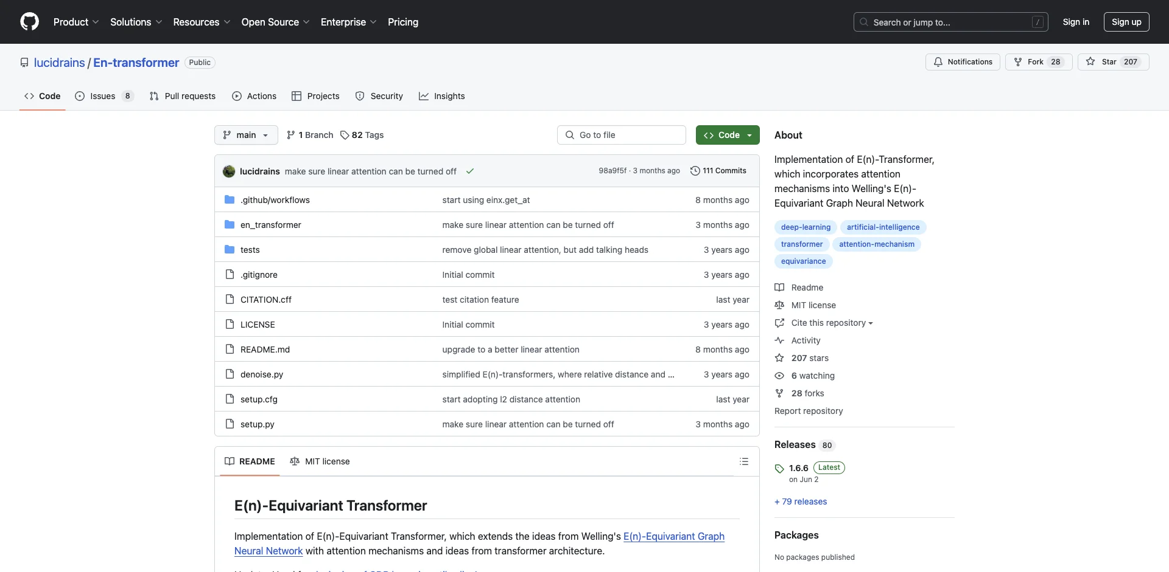The image size is (1169, 572).
Task: Open the + 79 releases link
Action: pyautogui.click(x=801, y=501)
